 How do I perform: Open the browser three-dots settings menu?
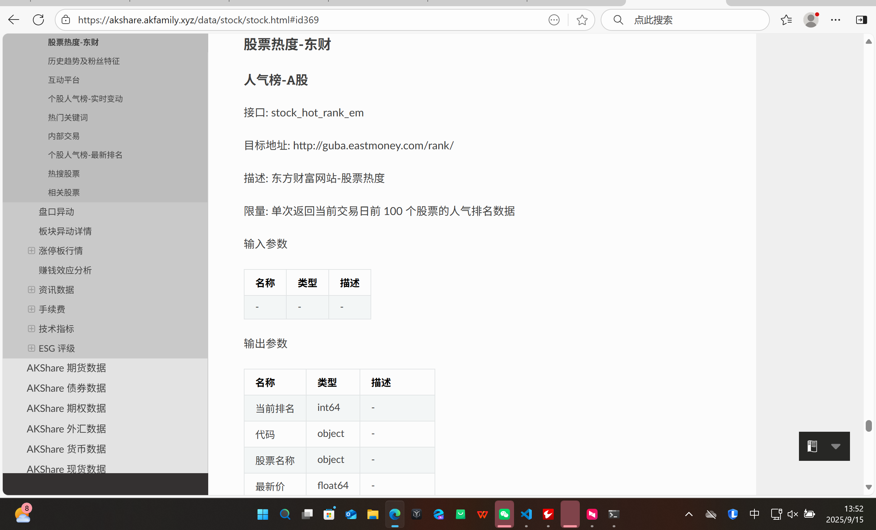point(836,20)
